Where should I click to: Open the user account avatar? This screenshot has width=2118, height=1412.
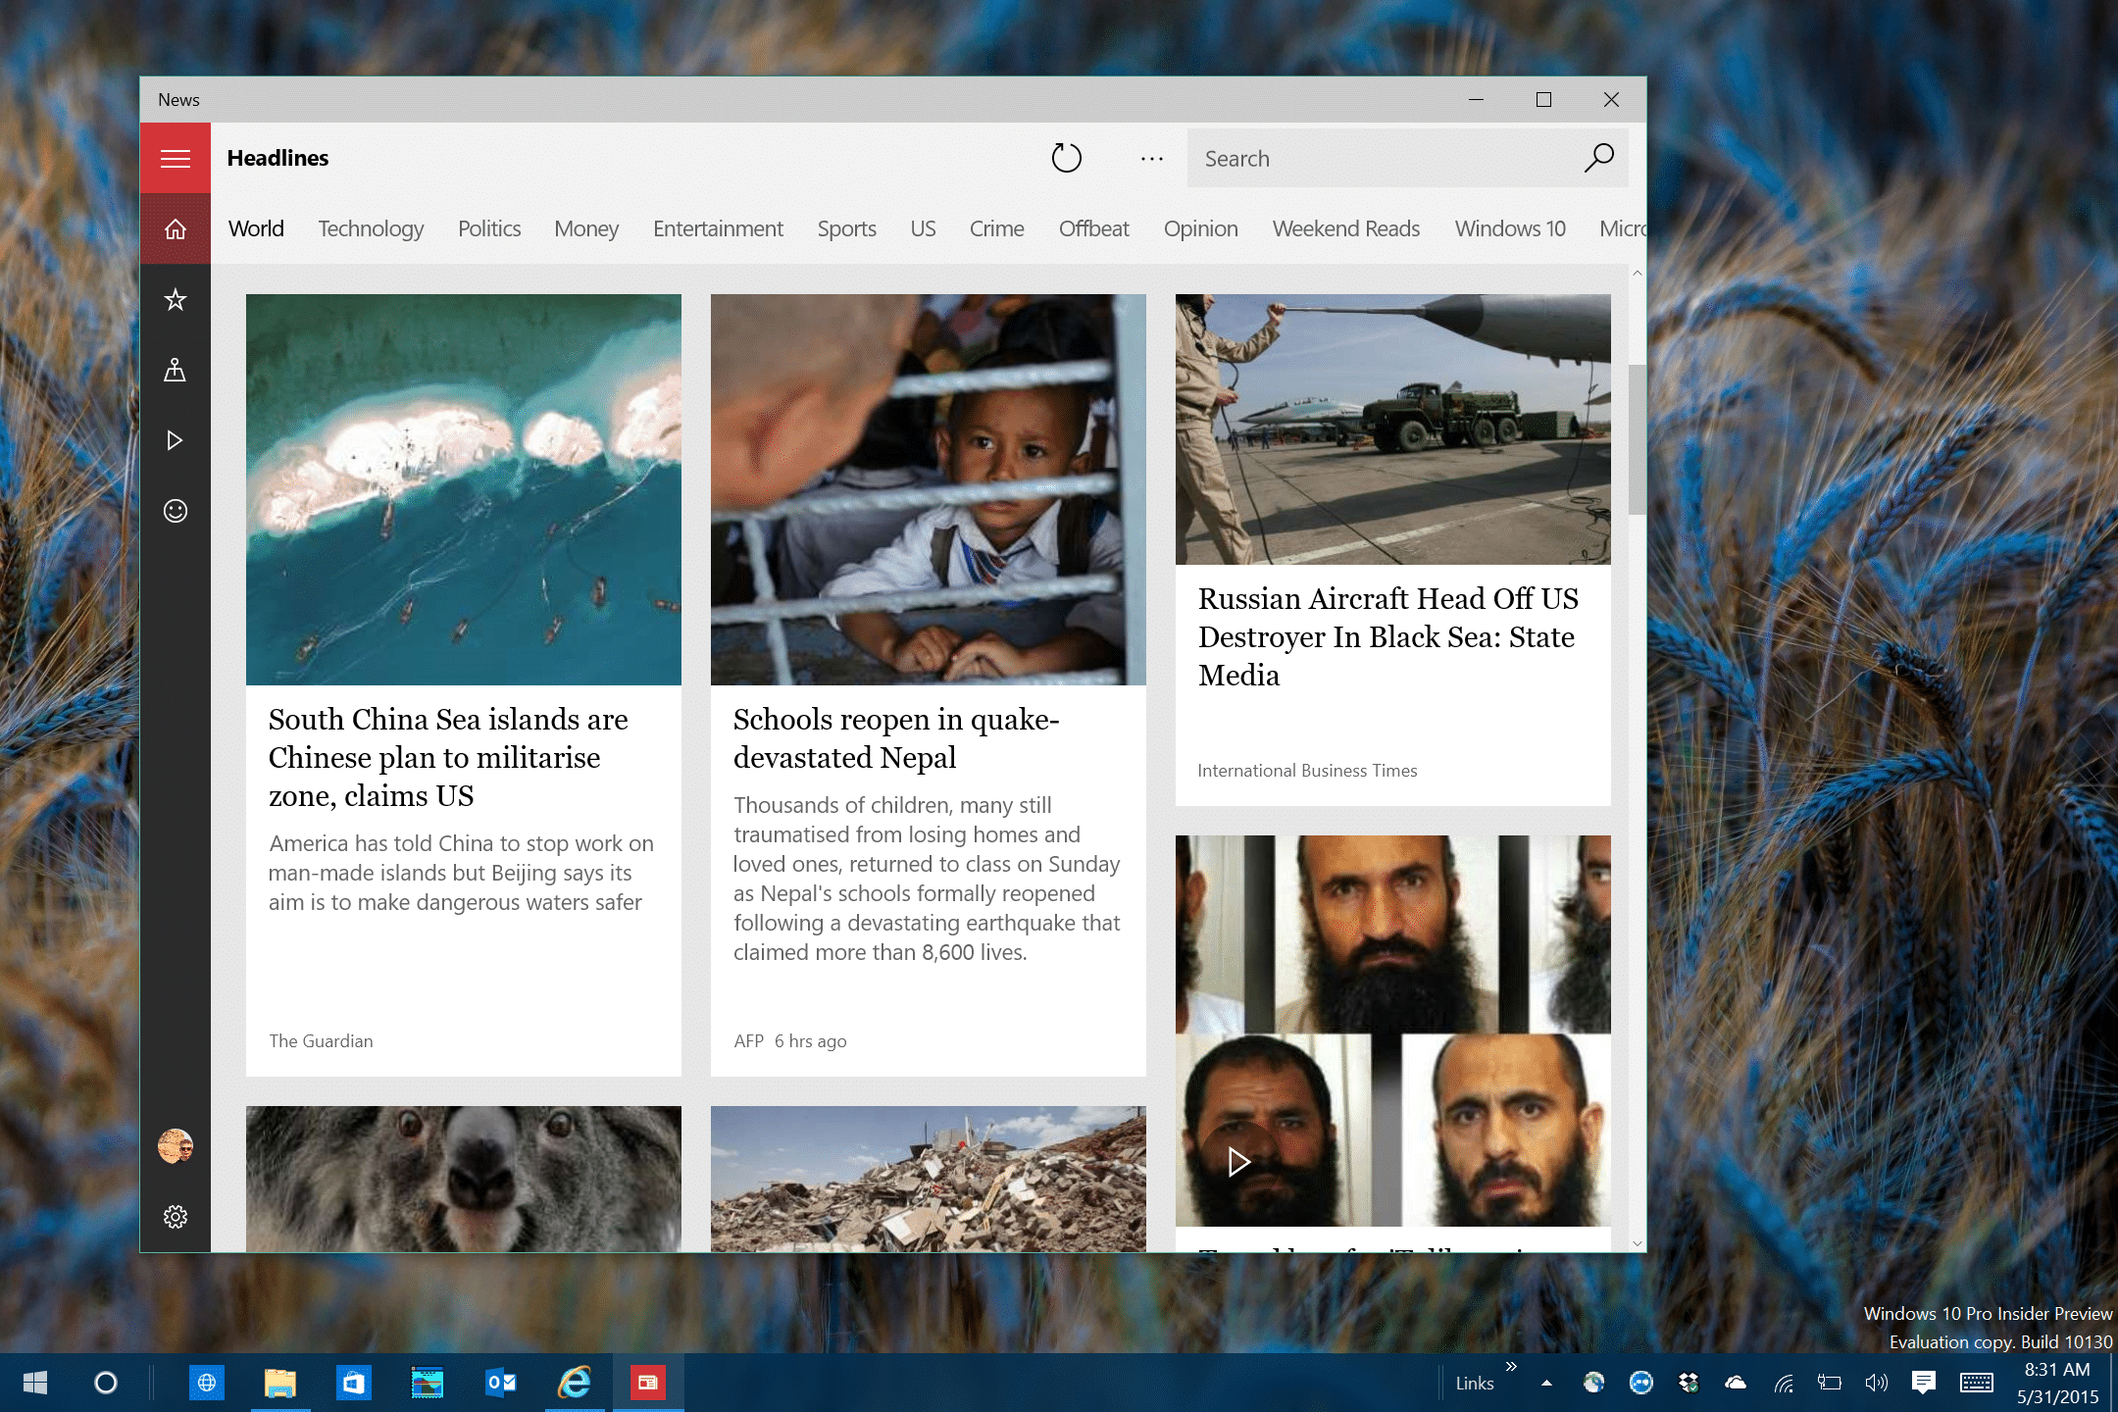[176, 1145]
